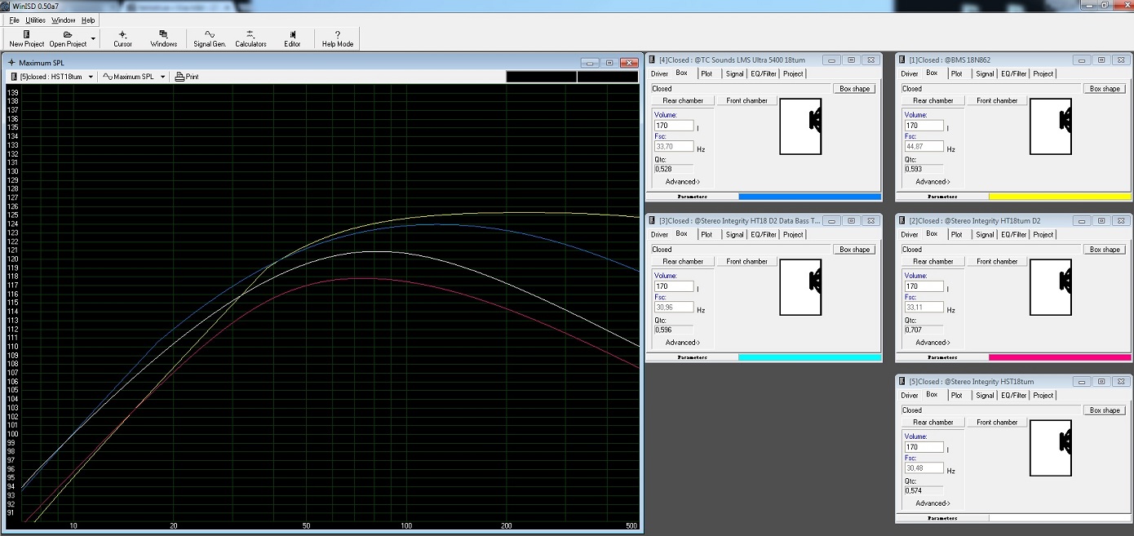
Task: Click the cyan color bar in HT18 D2 Data Bass window
Action: [x=809, y=357]
